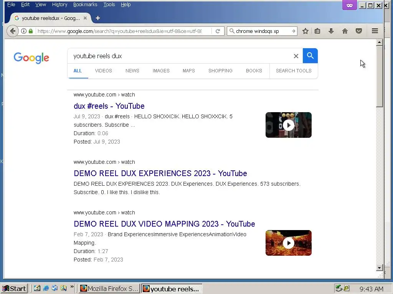Select the ALL results tab
The height and width of the screenshot is (294, 393).
(x=78, y=71)
